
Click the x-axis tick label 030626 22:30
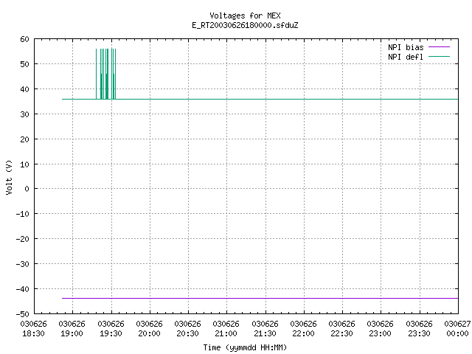tap(342, 329)
